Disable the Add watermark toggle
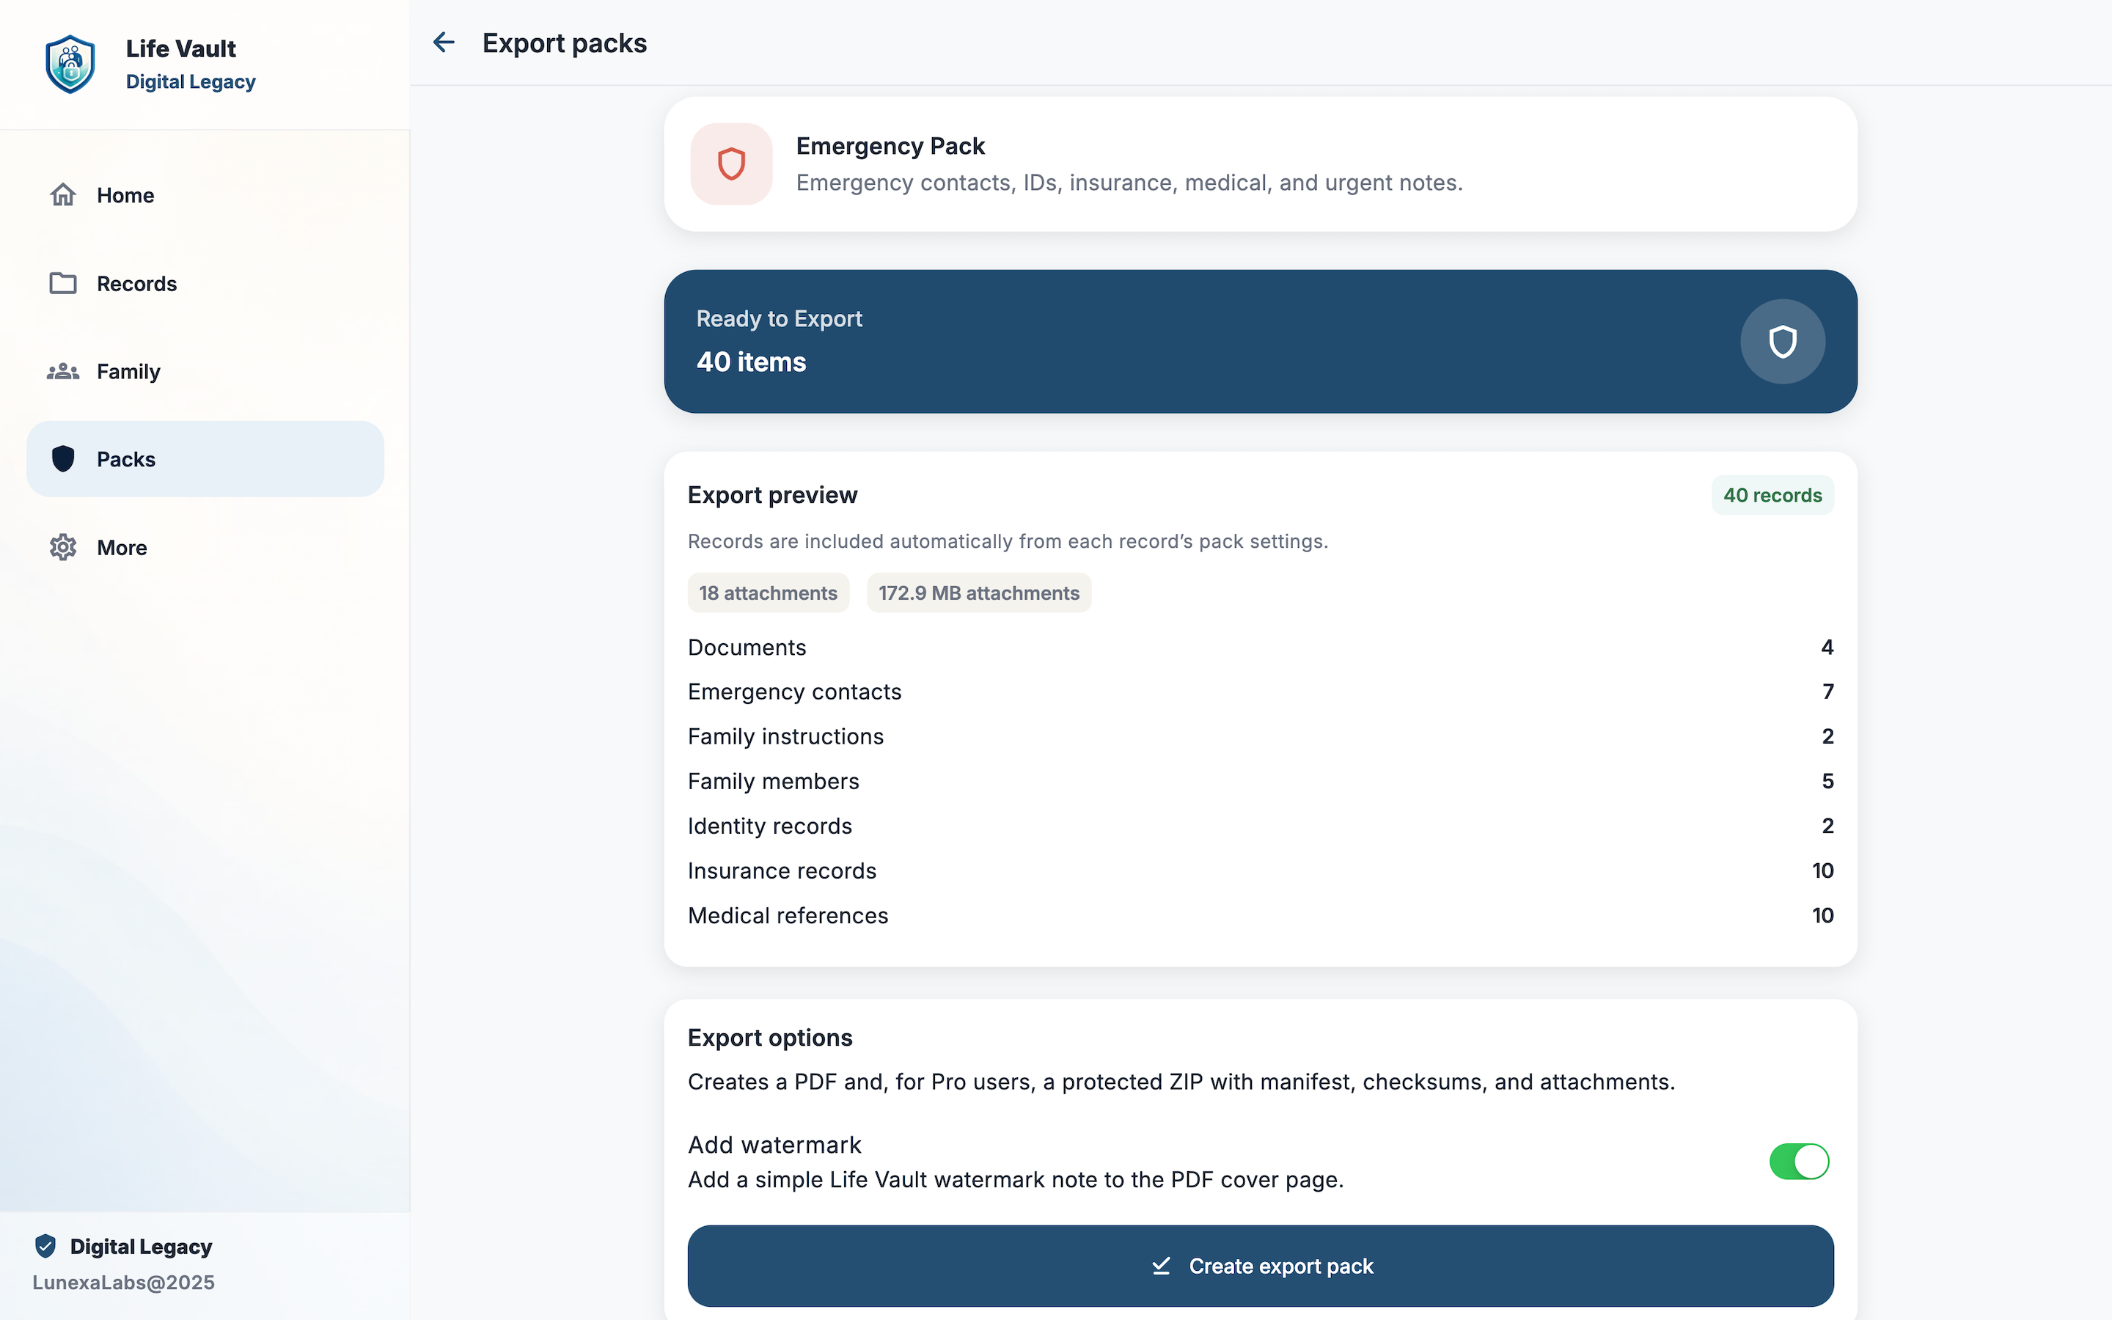The image size is (2112, 1320). [x=1799, y=1161]
